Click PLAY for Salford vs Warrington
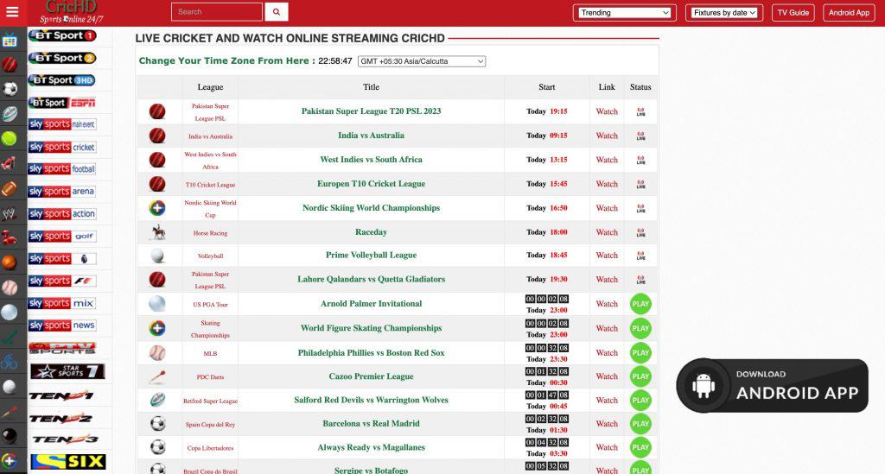Viewport: 885px width, 474px height. click(640, 400)
